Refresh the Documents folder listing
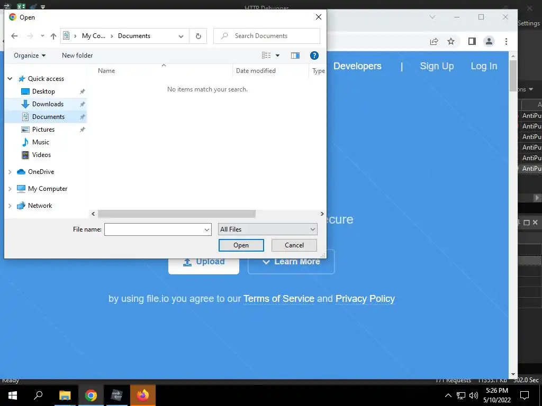The width and height of the screenshot is (542, 406). coord(198,36)
